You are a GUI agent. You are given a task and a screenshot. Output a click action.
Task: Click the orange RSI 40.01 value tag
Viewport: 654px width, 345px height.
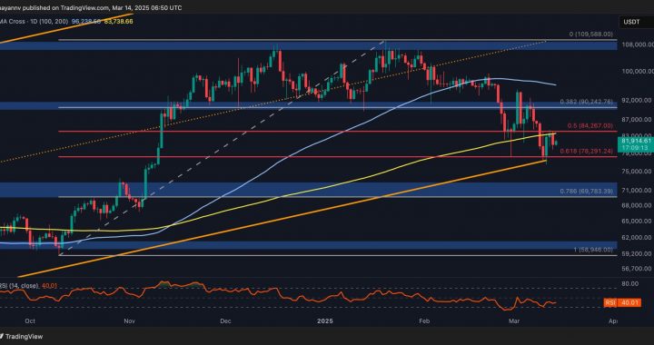pos(623,303)
